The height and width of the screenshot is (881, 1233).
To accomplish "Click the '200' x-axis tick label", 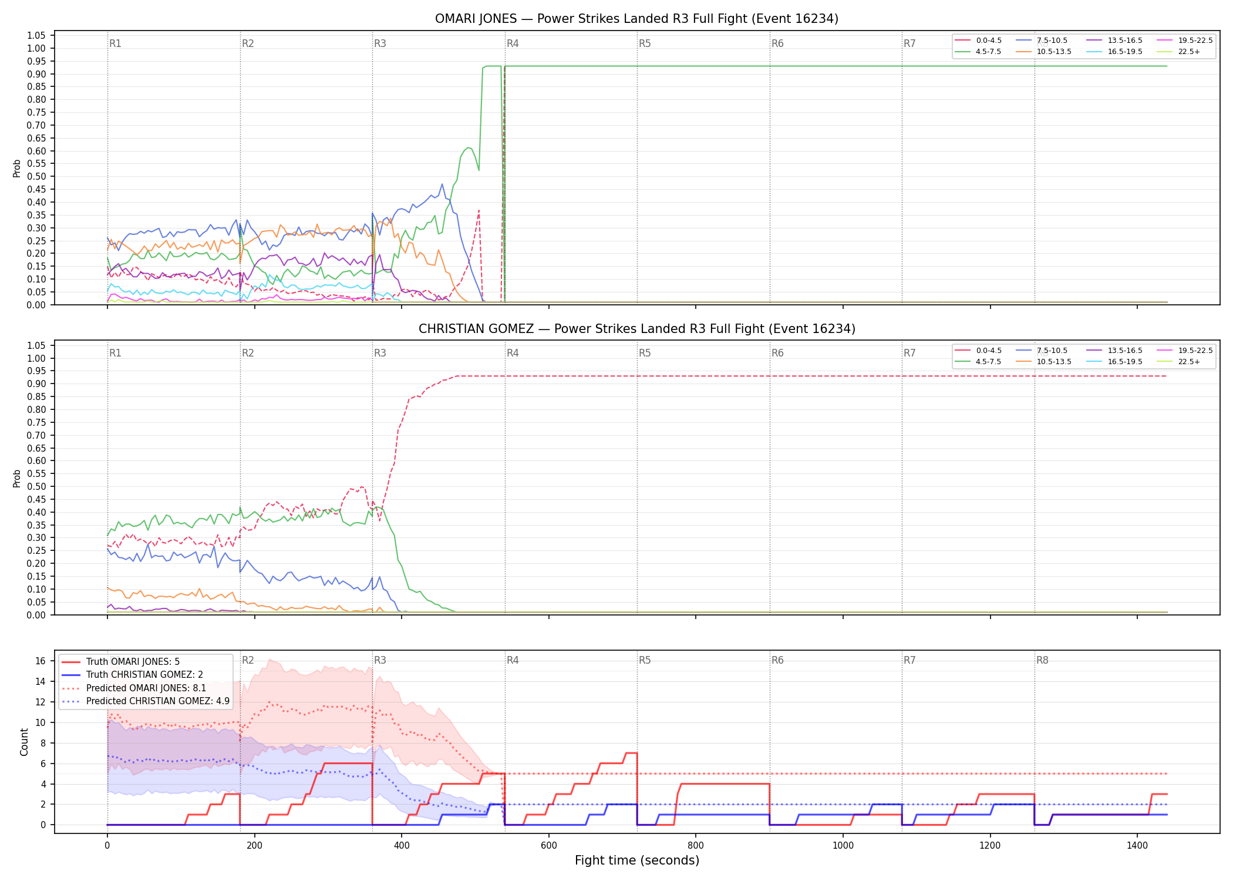I will tap(254, 846).
